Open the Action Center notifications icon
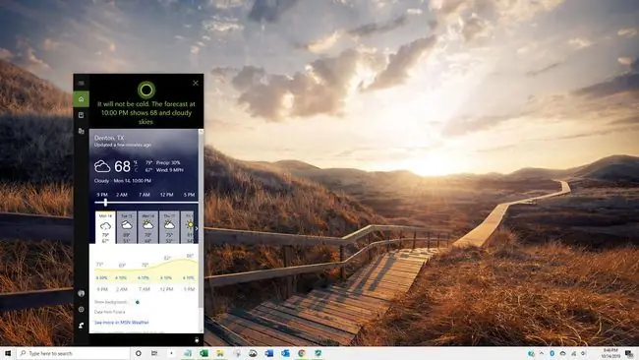Image resolution: width=639 pixels, height=360 pixels. [x=629, y=353]
